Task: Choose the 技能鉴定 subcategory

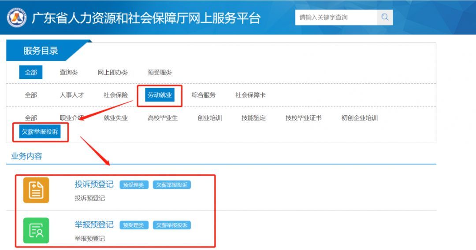Action: click(x=253, y=118)
